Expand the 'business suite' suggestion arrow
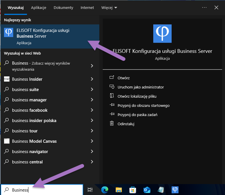The height and width of the screenshot is (195, 225). (x=92, y=90)
